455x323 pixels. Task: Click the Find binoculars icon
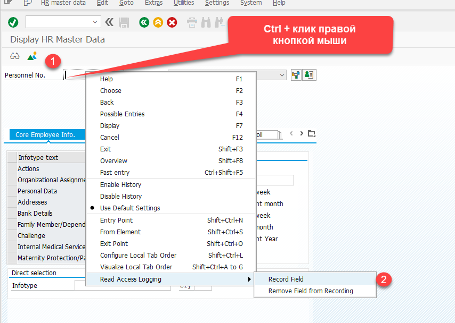tap(206, 22)
